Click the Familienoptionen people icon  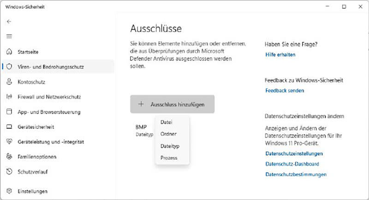pos(9,157)
